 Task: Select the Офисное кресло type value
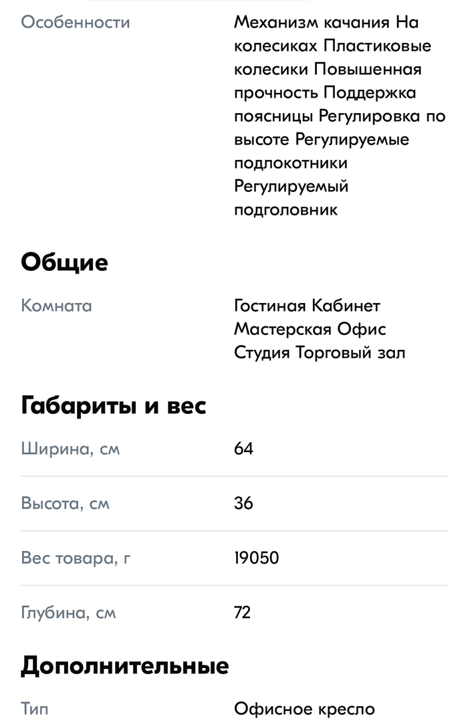coord(305,709)
